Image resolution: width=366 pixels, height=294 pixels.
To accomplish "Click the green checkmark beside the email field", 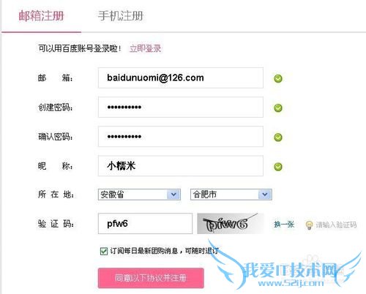I will point(278,78).
